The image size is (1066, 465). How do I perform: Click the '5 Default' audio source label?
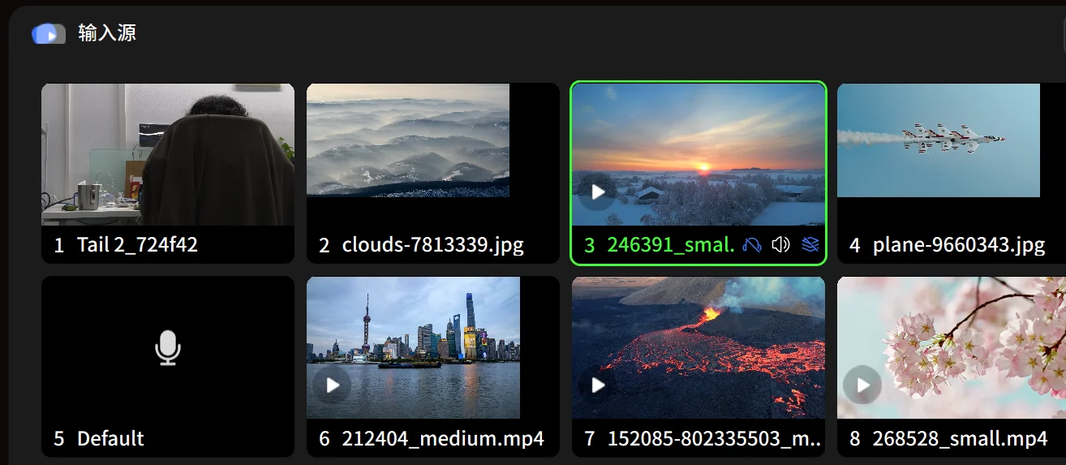tap(99, 439)
